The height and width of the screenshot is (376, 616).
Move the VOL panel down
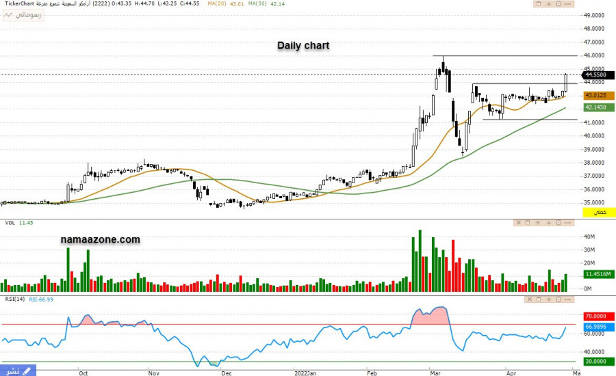(x=548, y=223)
